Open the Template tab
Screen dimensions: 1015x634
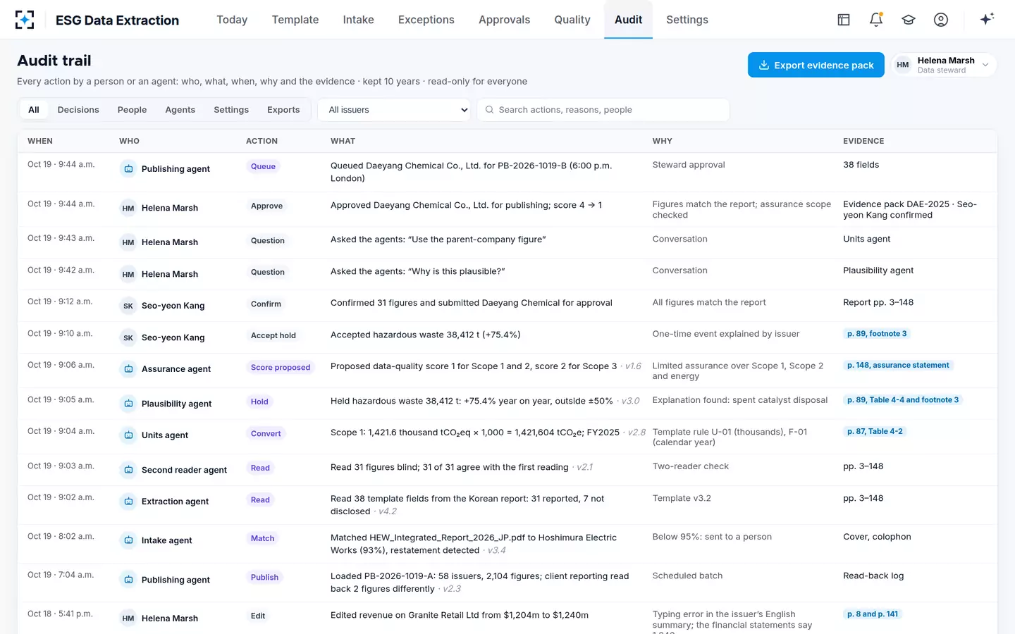coord(295,20)
